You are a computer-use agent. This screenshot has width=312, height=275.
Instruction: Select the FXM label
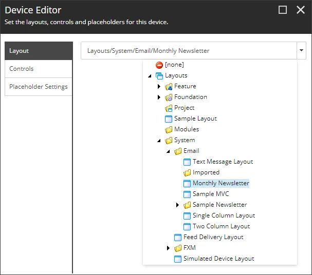click(190, 248)
